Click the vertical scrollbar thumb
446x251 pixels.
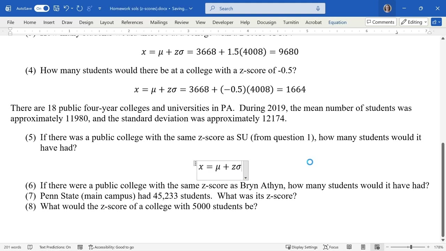coord(443,189)
